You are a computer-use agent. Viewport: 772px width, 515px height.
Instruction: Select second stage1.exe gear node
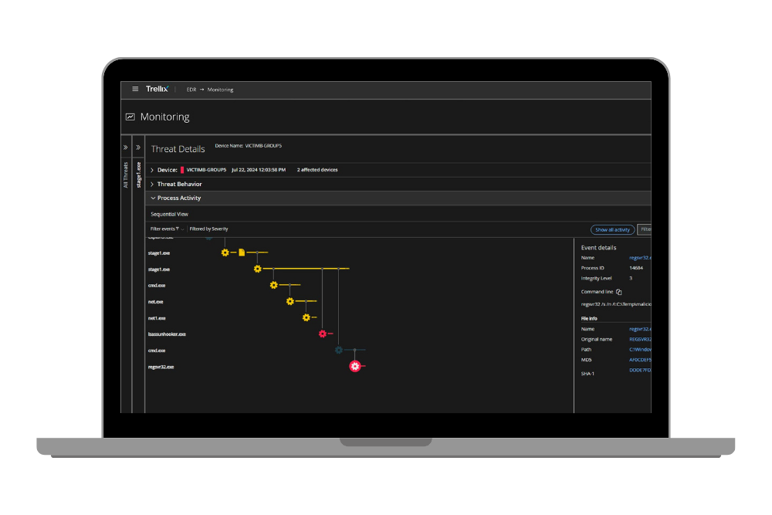point(258,269)
